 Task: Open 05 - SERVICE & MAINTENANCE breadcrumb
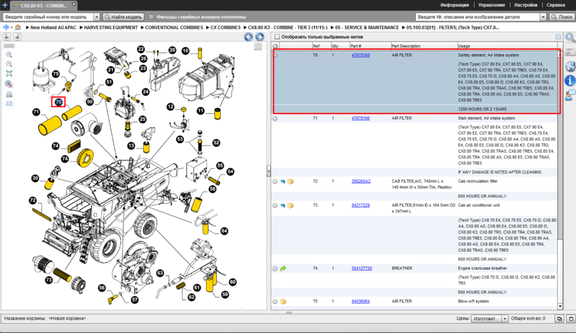[x=366, y=28]
